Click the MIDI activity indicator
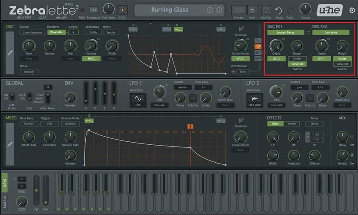The width and height of the screenshot is (358, 215). [x=82, y=10]
